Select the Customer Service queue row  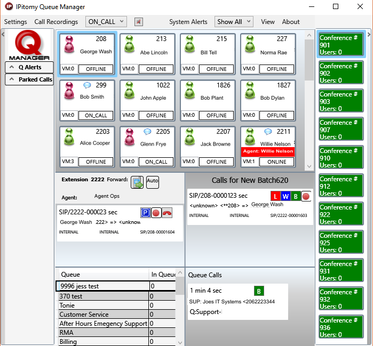coord(104,315)
